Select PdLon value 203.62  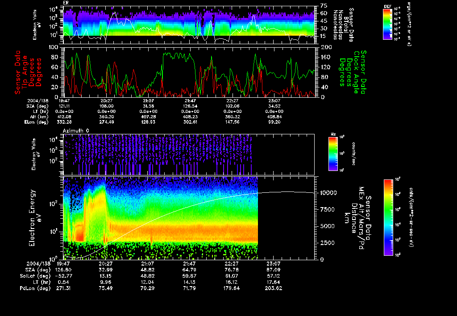click(x=274, y=288)
